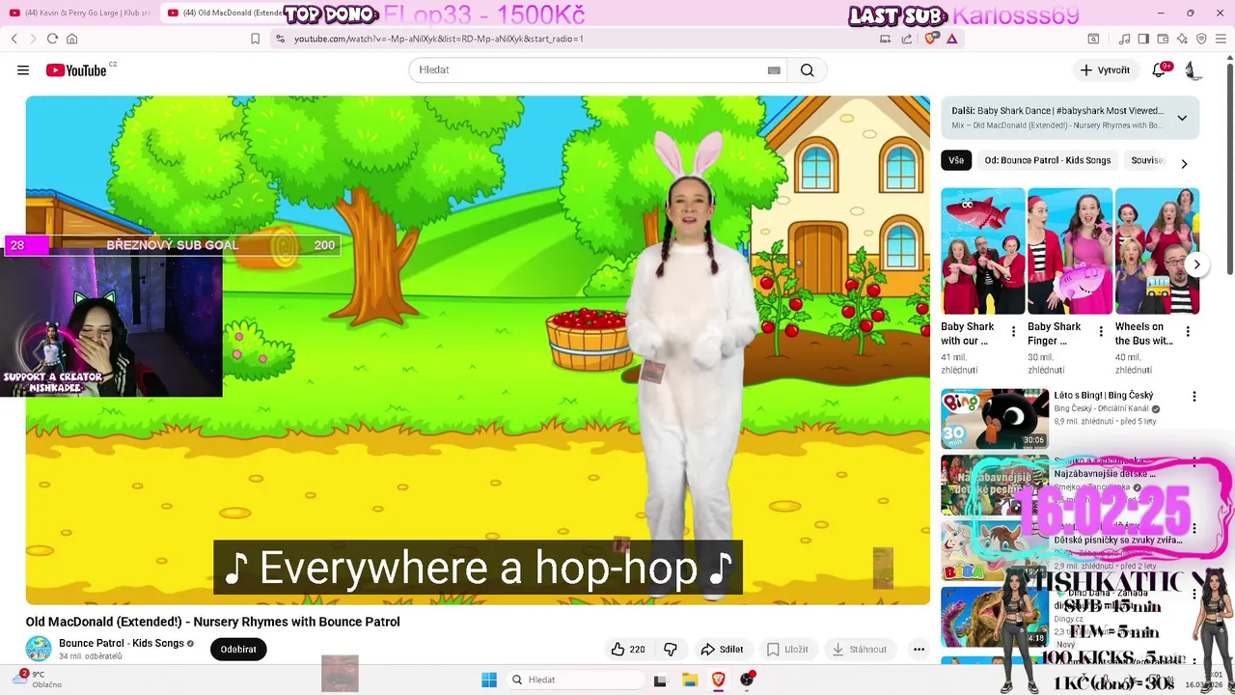The image size is (1235, 695).
Task: Open browser main menu hamburger icon
Action: (1221, 39)
